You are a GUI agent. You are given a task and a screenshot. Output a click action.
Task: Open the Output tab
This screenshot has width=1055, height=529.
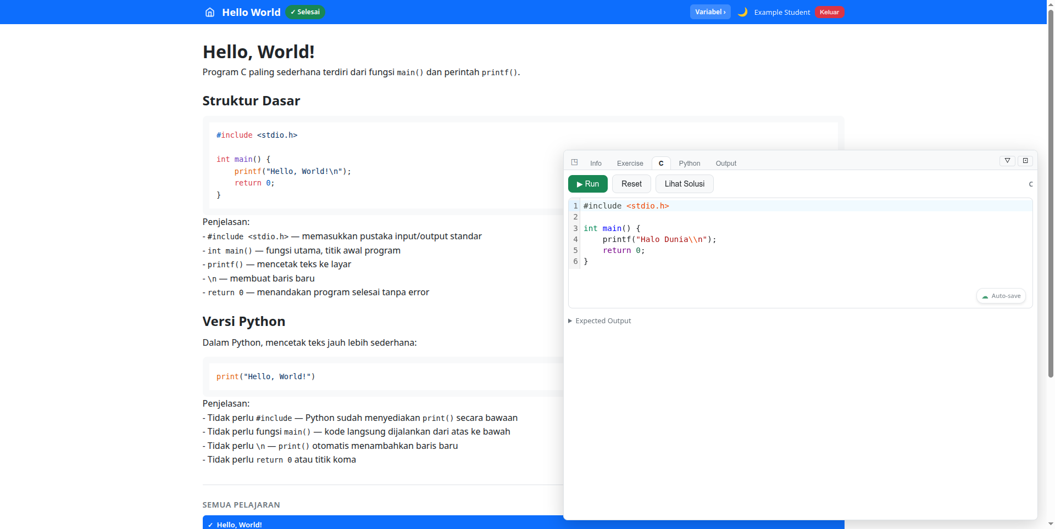(x=725, y=164)
